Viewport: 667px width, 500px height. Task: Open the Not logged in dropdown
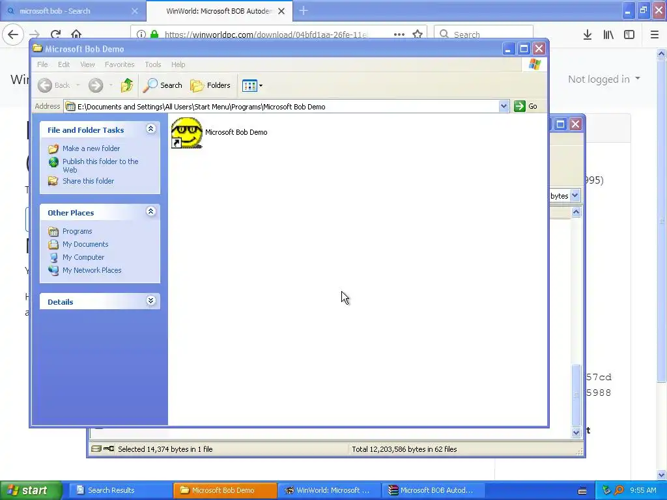tap(604, 79)
